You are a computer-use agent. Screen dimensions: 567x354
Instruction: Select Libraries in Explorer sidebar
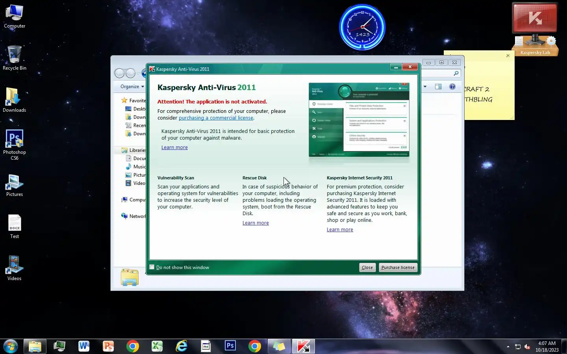point(134,150)
